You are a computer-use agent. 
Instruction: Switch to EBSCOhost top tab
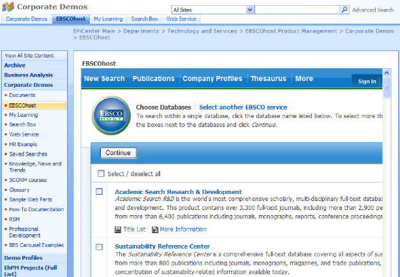pos(71,19)
